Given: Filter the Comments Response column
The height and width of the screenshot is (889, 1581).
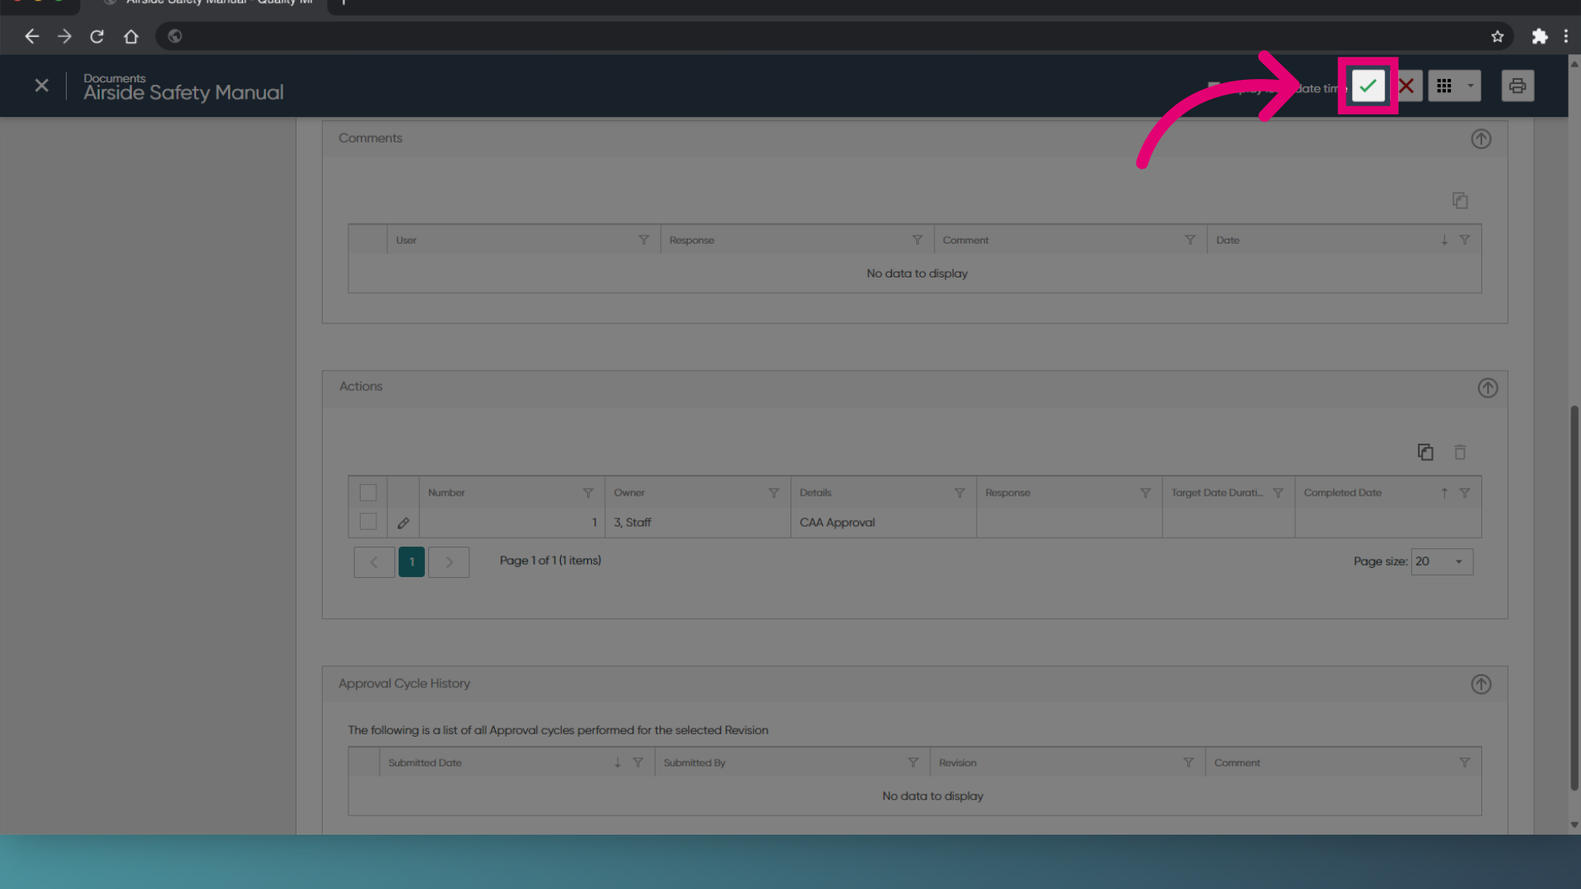Looking at the screenshot, I should (917, 240).
